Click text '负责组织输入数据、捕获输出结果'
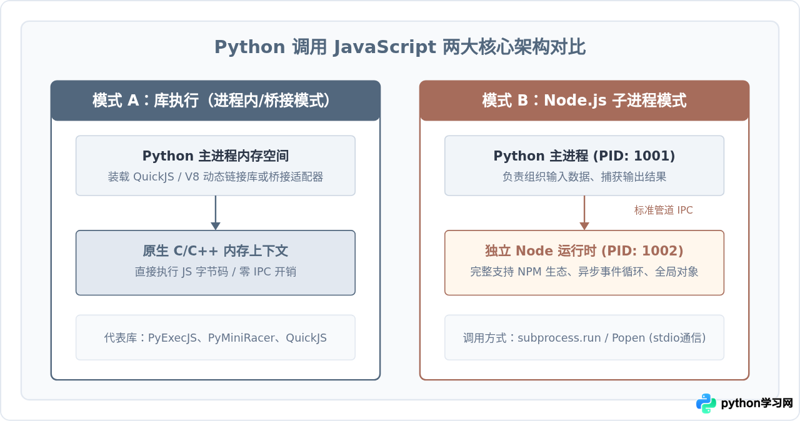Screen dimensions: 800x421 pyautogui.click(x=584, y=177)
